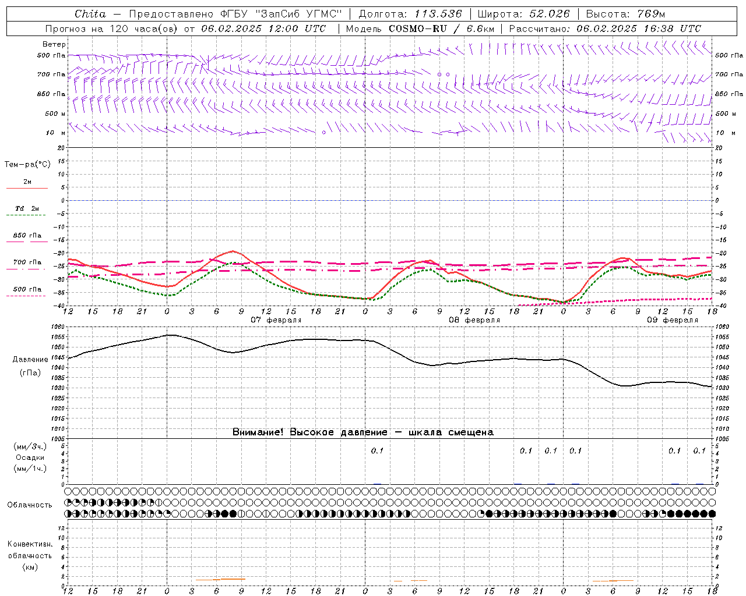Click the Облачность cloud cover label
This screenshot has height=596, width=746.
30,505
